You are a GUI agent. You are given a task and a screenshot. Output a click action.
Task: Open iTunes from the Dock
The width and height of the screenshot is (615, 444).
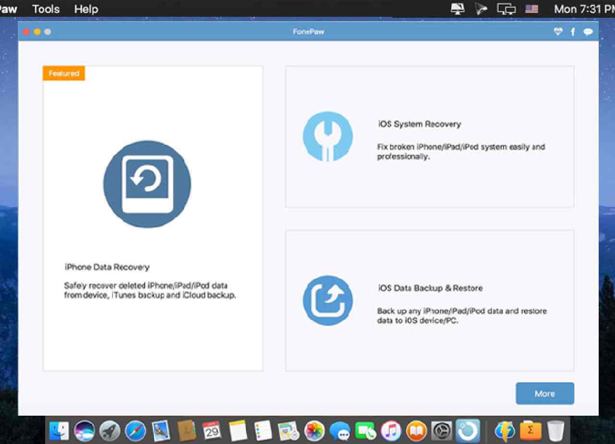(391, 431)
